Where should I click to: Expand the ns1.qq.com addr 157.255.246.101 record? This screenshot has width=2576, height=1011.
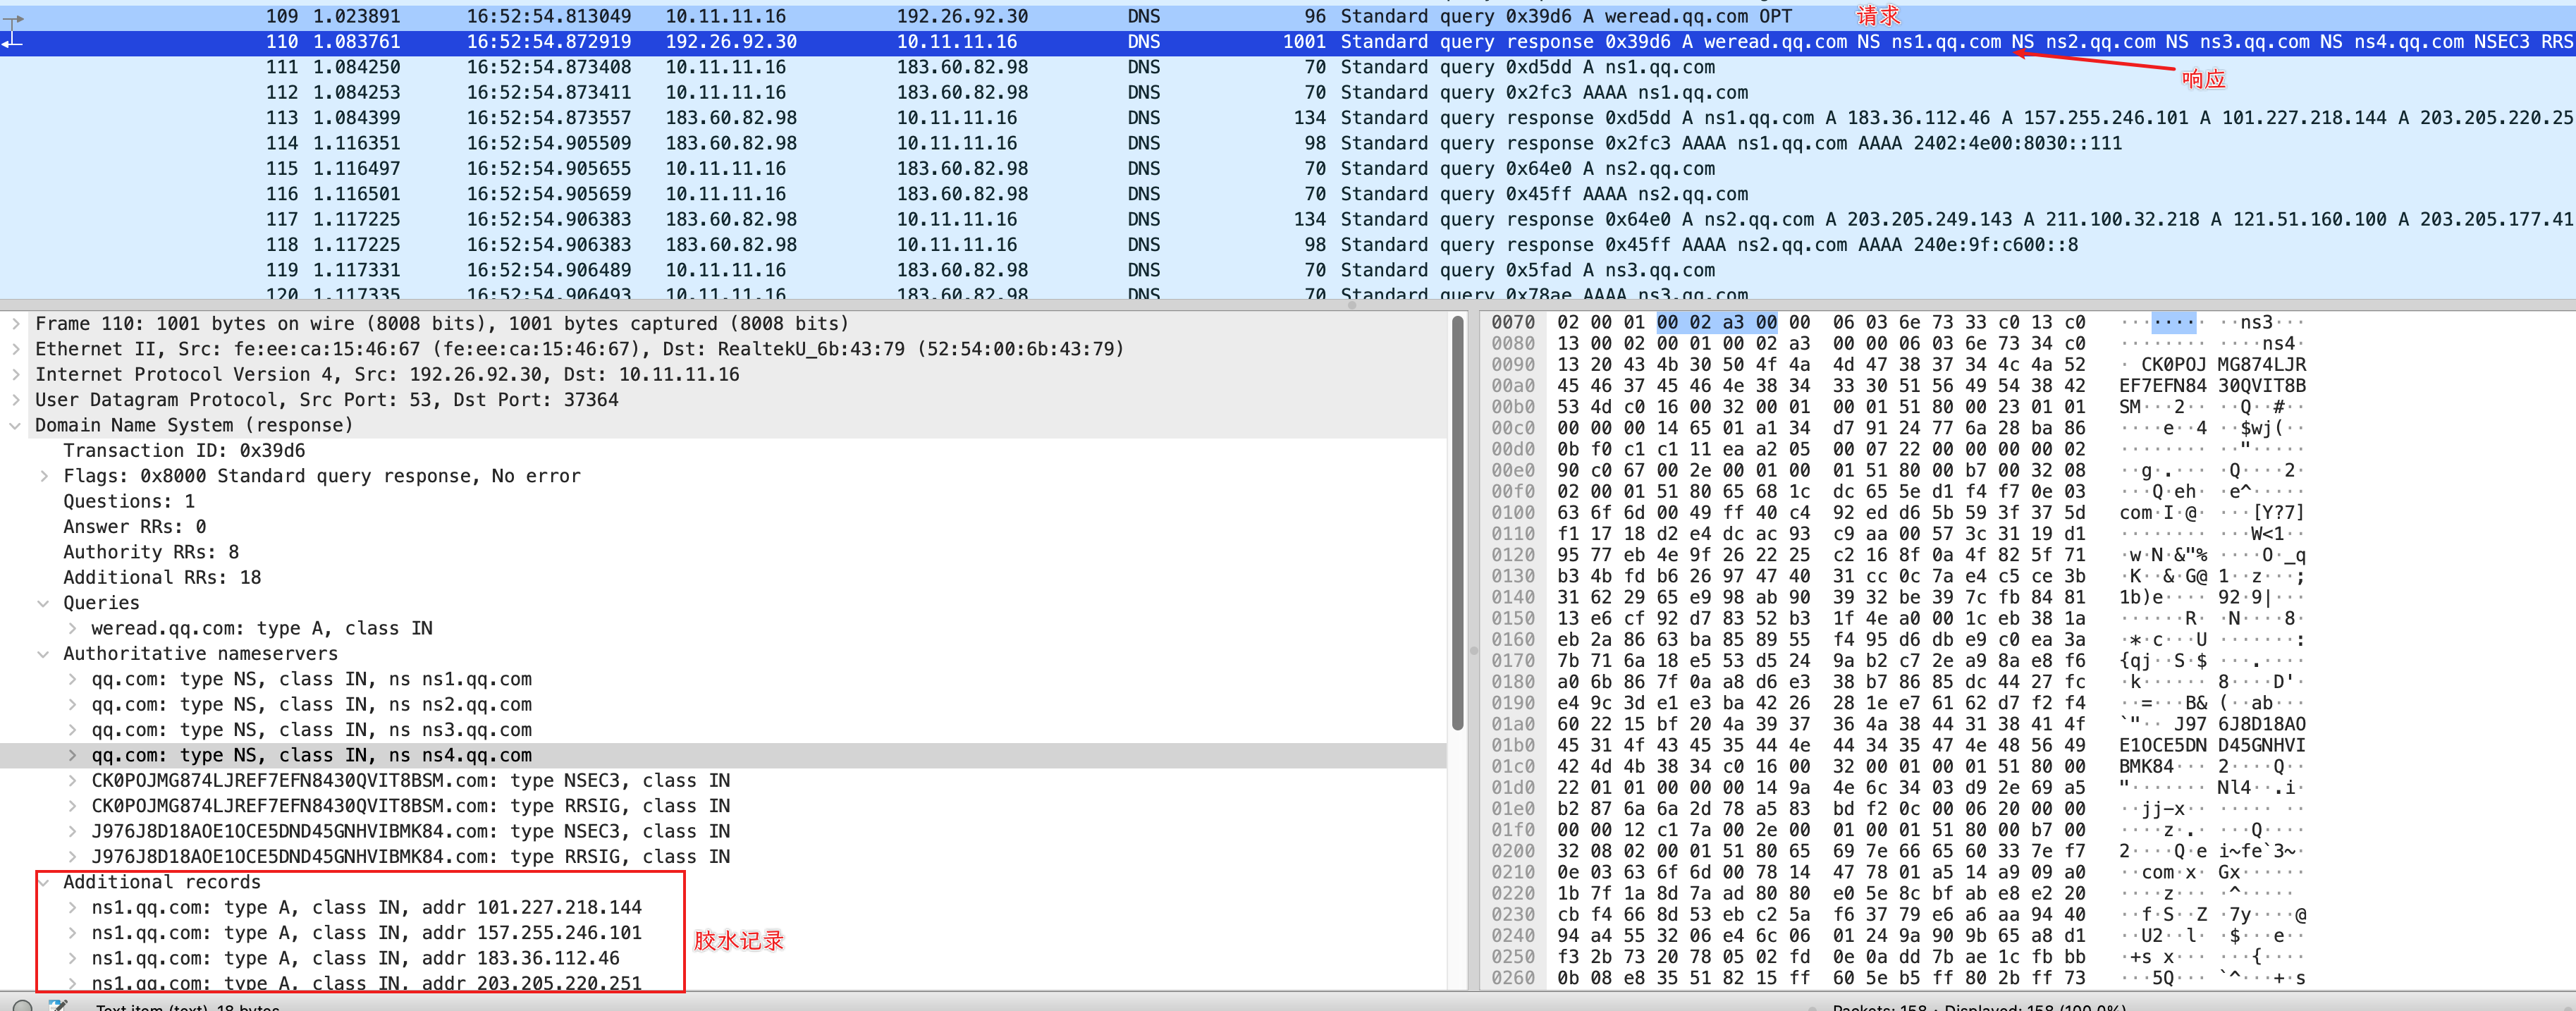72,933
